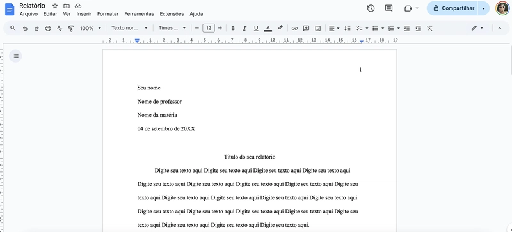Viewport: 512px width, 232px height.
Task: Insert a checklist
Action: (359, 28)
